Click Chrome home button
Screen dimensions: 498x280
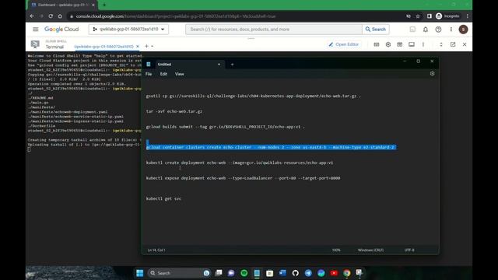tap(60, 16)
